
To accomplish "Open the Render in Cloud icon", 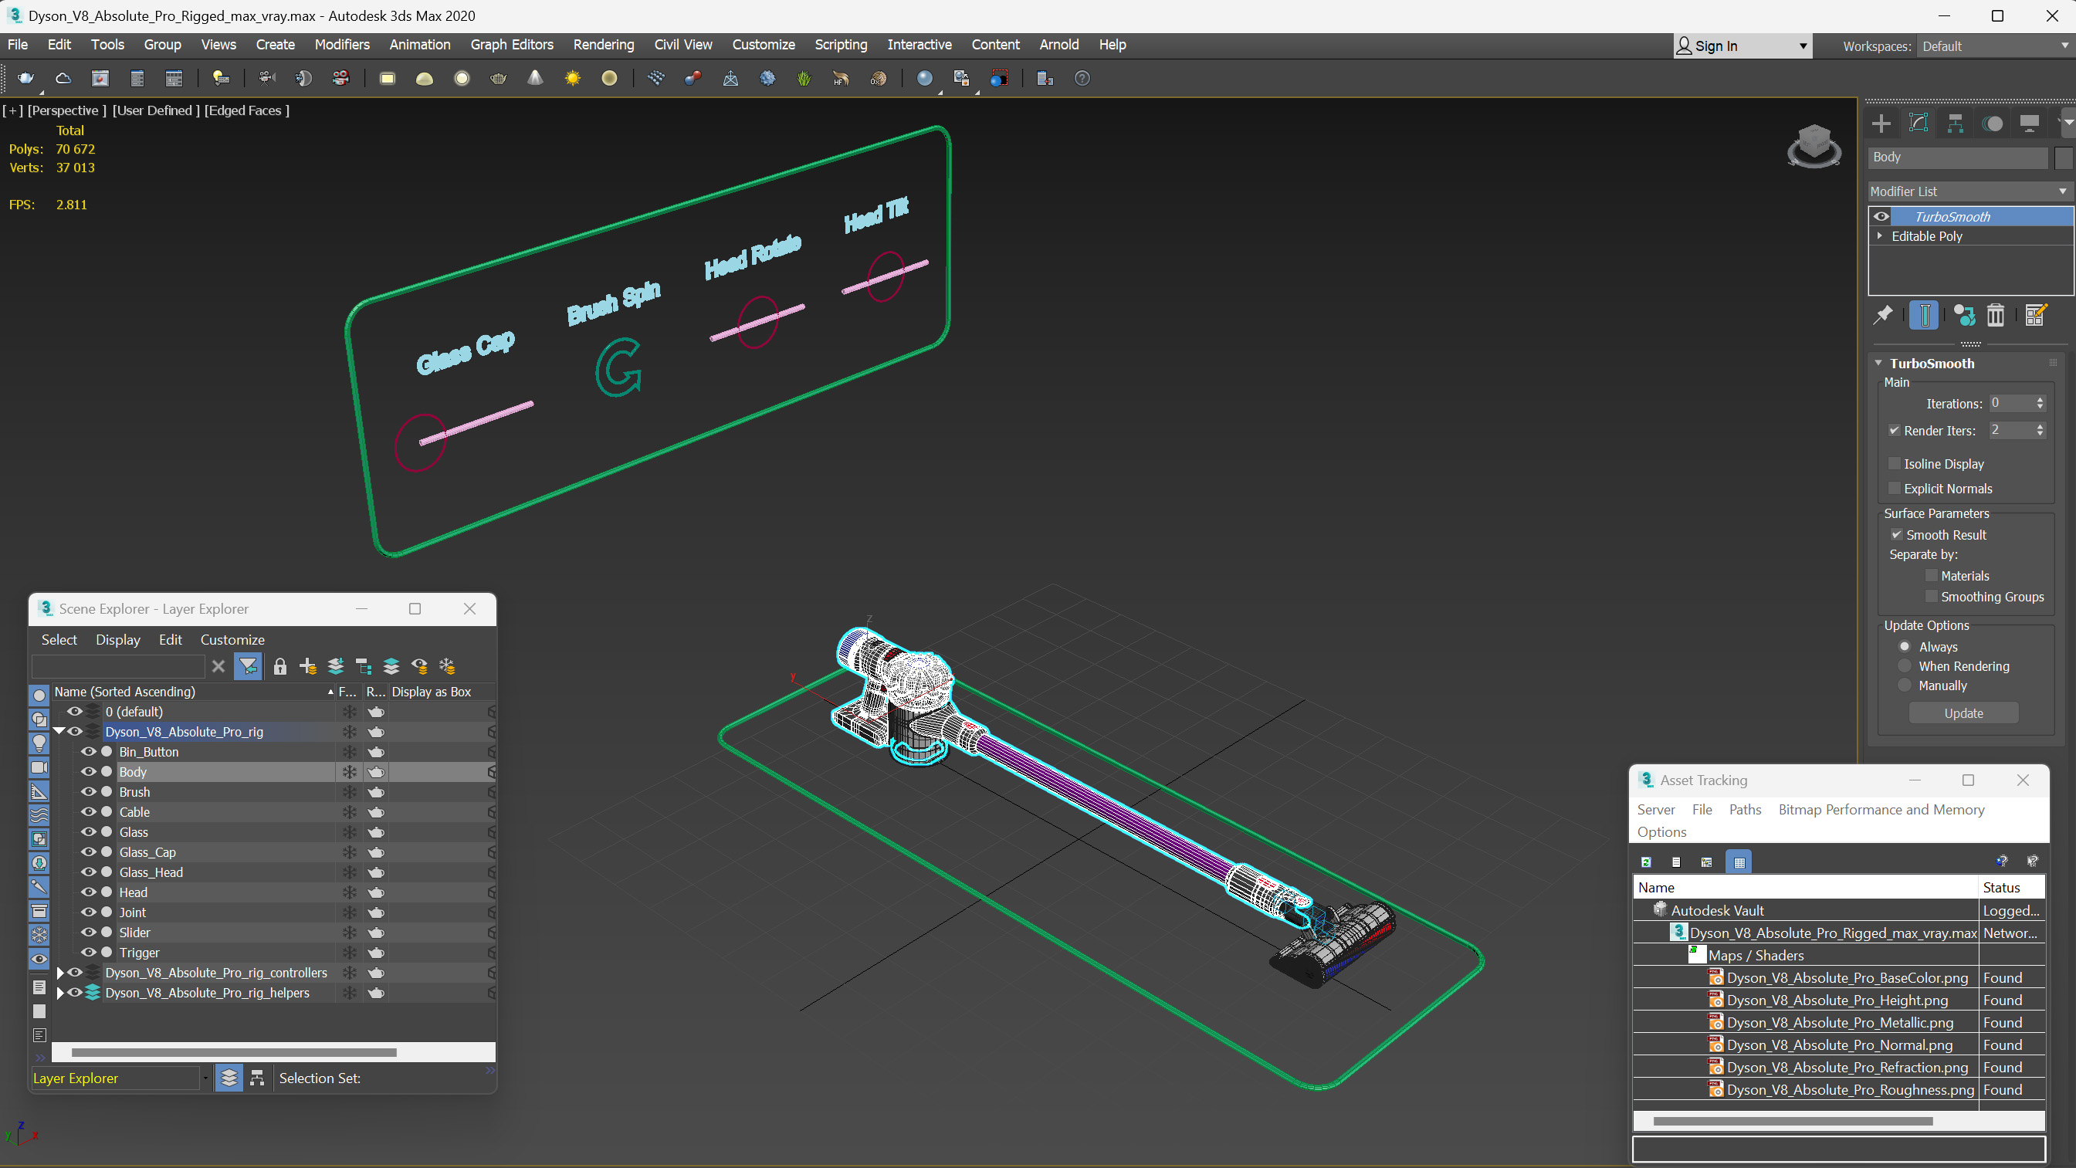I will pyautogui.click(x=63, y=78).
